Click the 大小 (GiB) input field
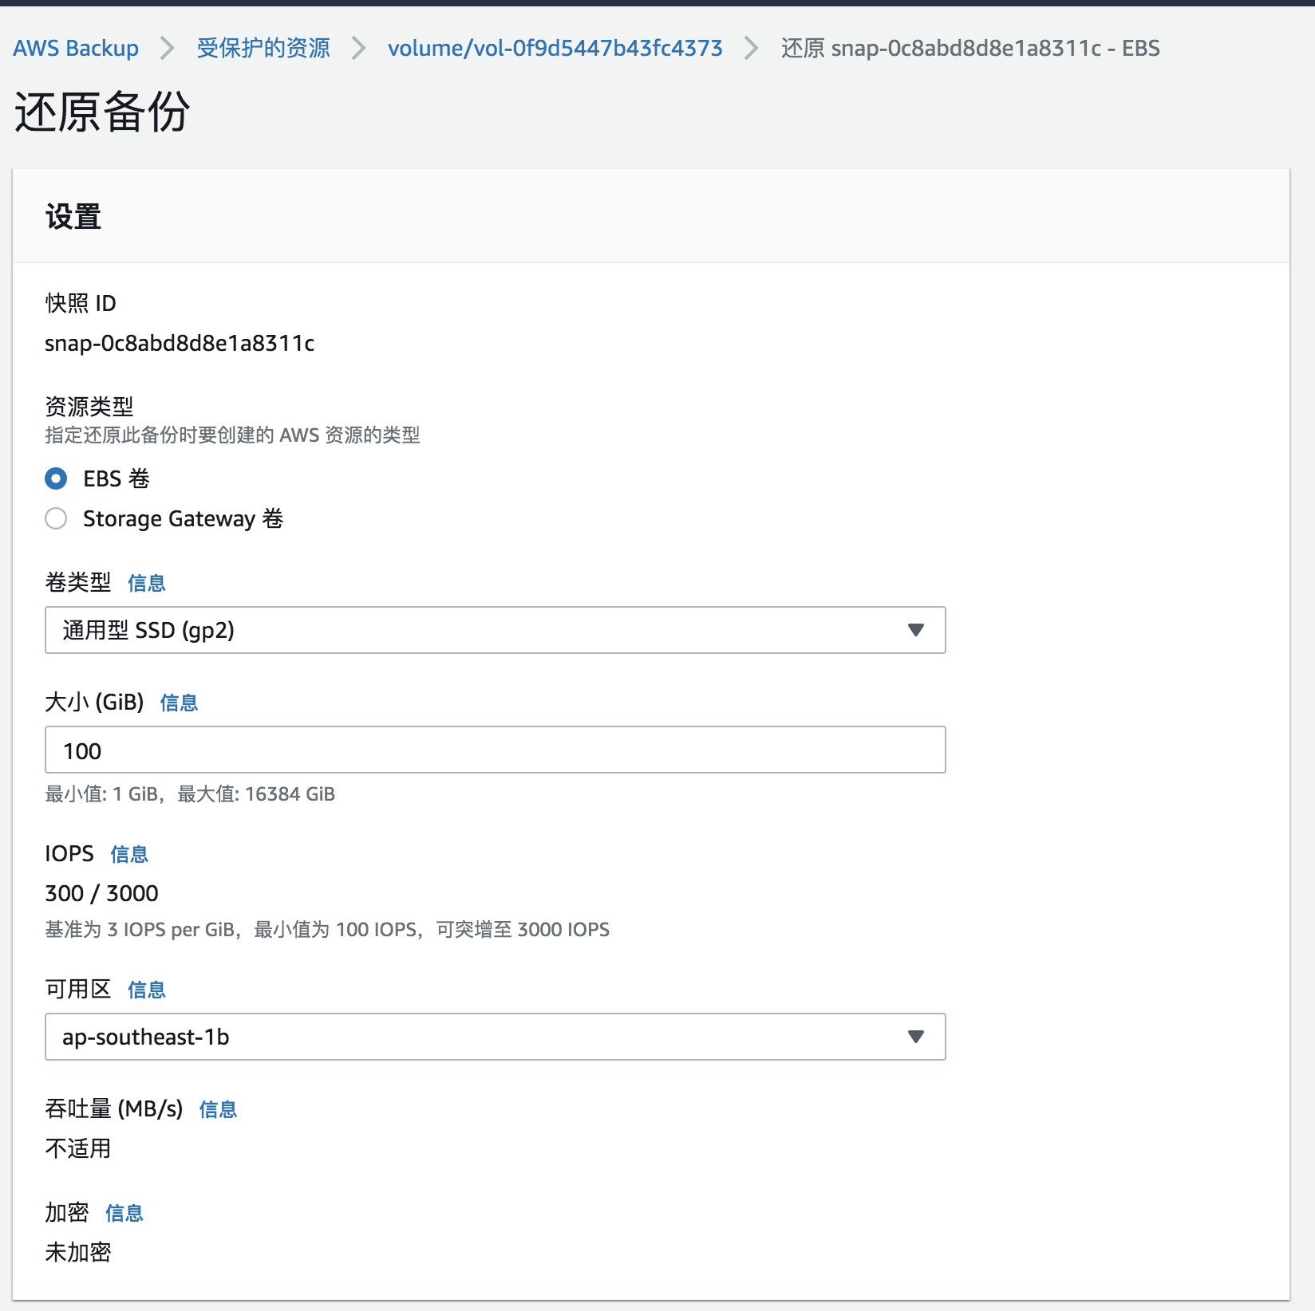The height and width of the screenshot is (1311, 1315). point(496,750)
